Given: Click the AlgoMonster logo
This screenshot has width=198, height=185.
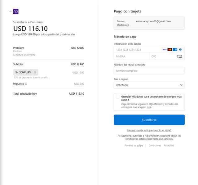Looking at the screenshot, I should pos(16,11).
